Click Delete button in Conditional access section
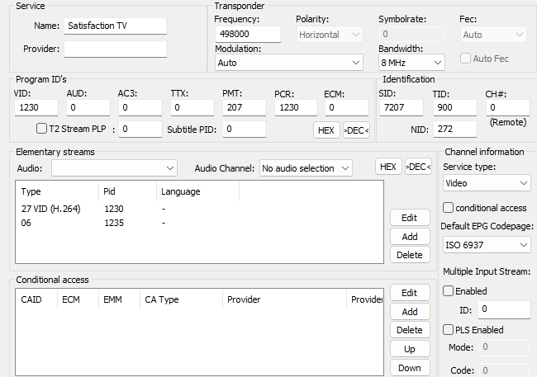 pos(410,330)
